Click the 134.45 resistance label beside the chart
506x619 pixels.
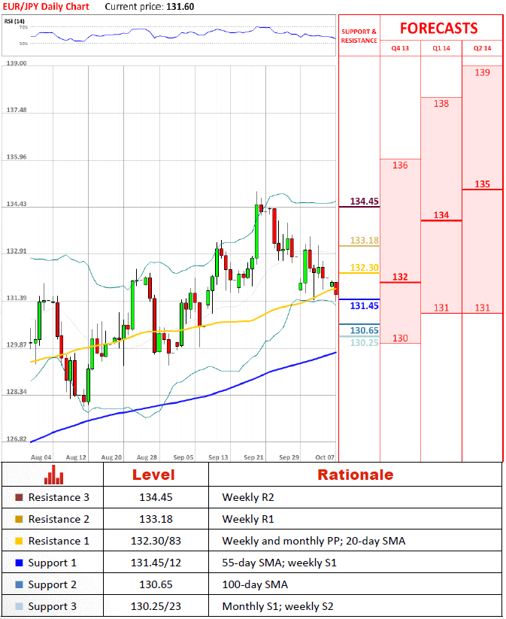pos(363,202)
